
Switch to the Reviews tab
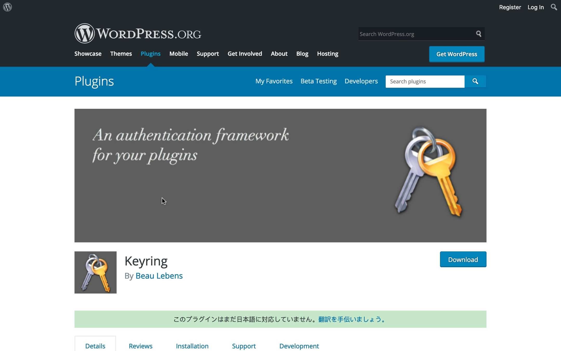click(141, 346)
